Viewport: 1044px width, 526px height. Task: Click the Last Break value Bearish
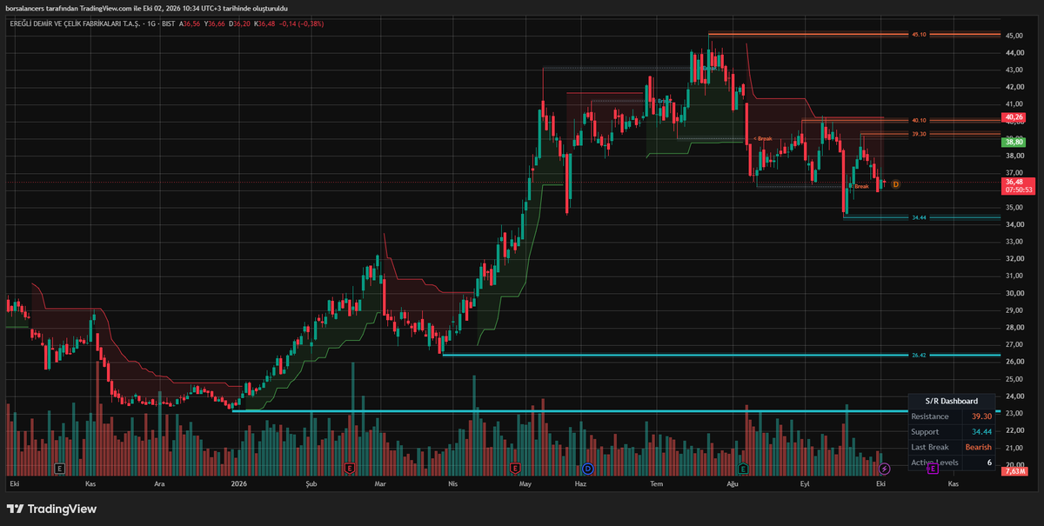(979, 447)
